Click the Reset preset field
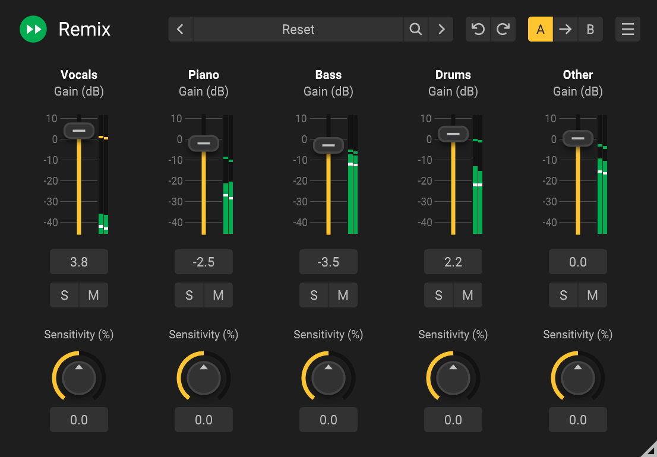 tap(298, 29)
